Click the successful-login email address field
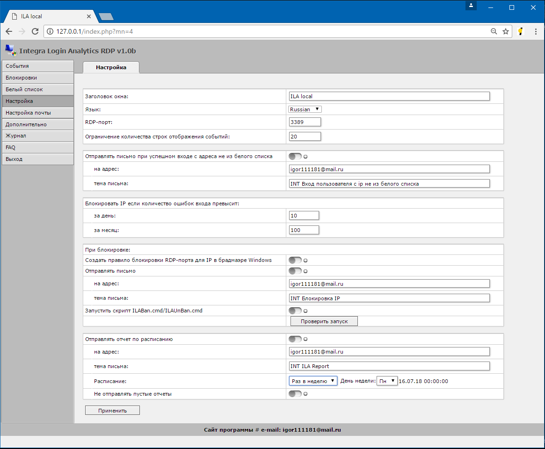 click(389, 169)
